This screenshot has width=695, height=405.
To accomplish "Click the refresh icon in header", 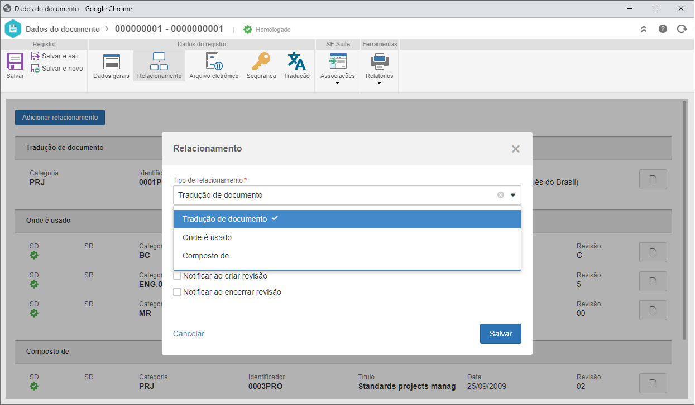I will 681,29.
